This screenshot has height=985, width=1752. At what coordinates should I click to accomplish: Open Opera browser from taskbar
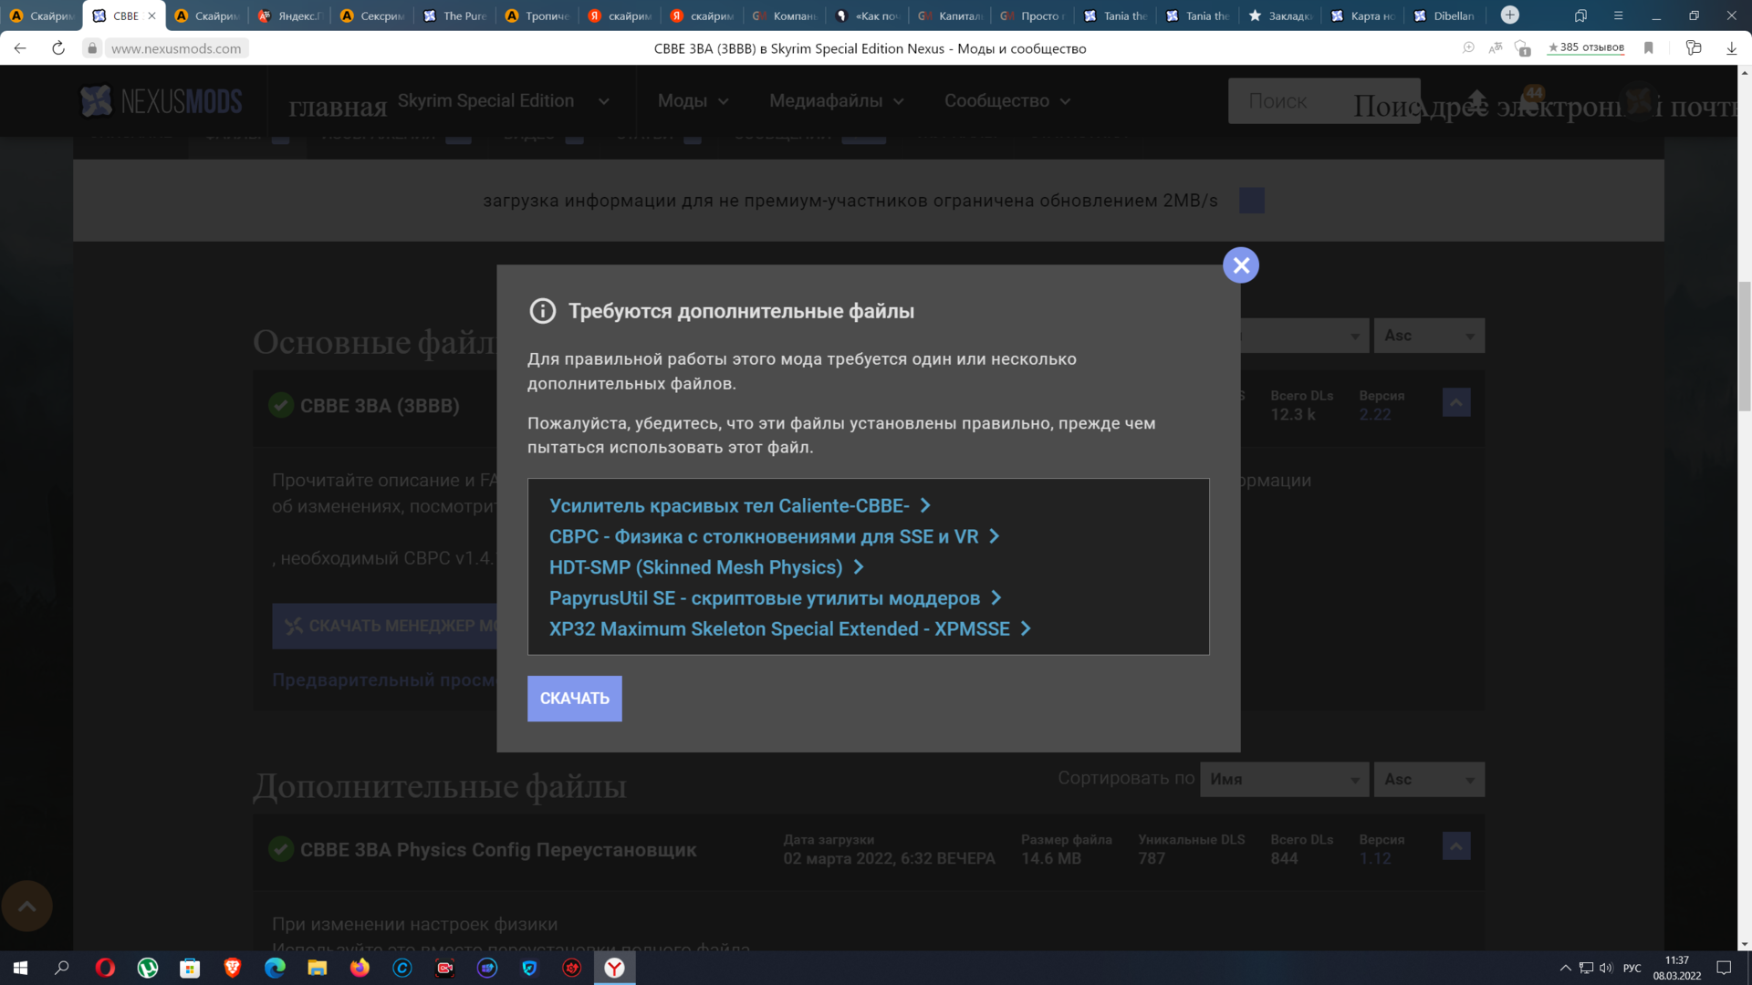(x=105, y=968)
